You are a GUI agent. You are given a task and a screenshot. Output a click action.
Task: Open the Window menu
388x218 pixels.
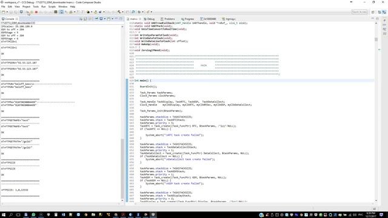click(x=62, y=7)
